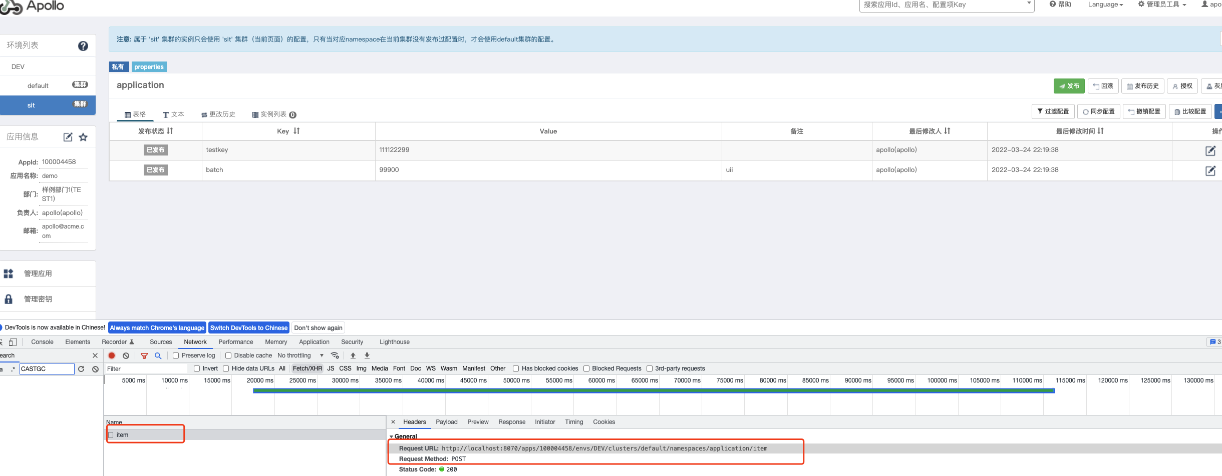Open the Language dropdown menu

point(1105,4)
